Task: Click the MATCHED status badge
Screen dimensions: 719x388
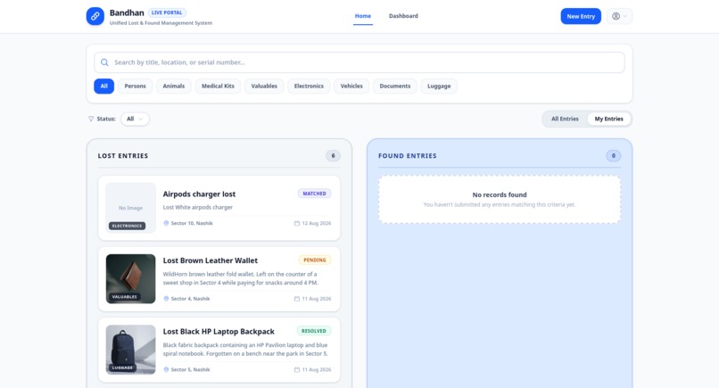Action: click(315, 194)
